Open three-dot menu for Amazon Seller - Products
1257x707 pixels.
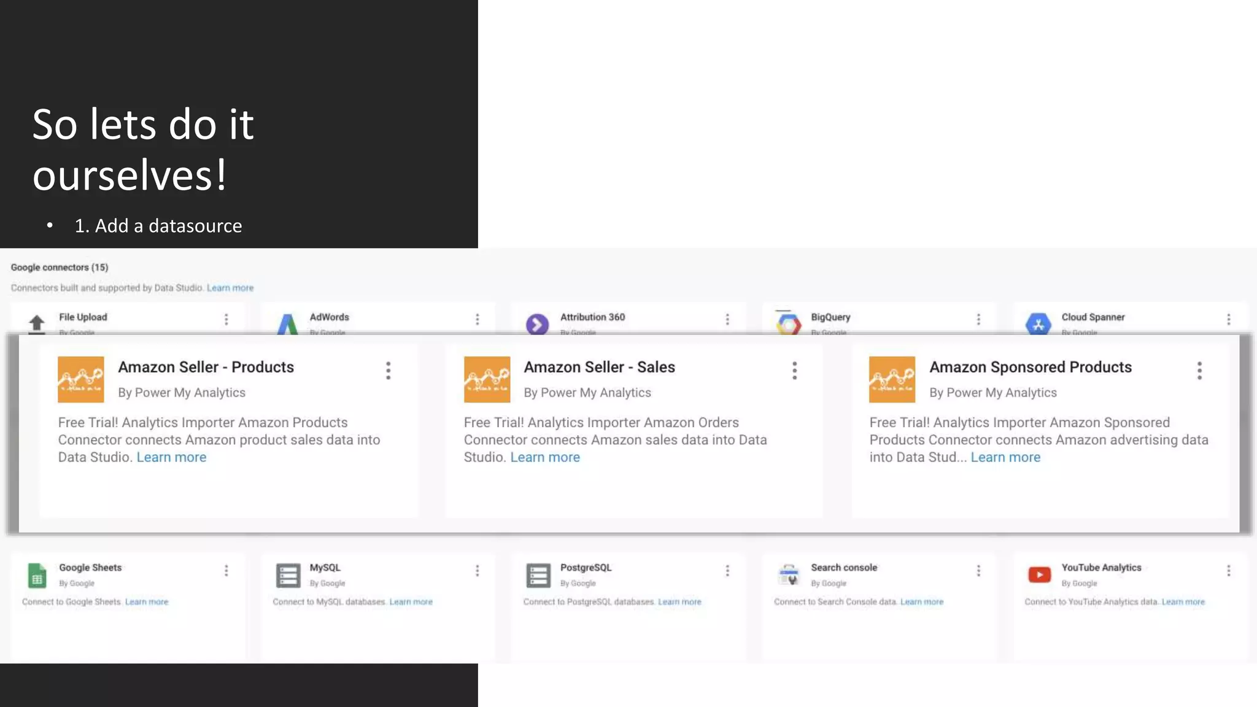click(388, 370)
